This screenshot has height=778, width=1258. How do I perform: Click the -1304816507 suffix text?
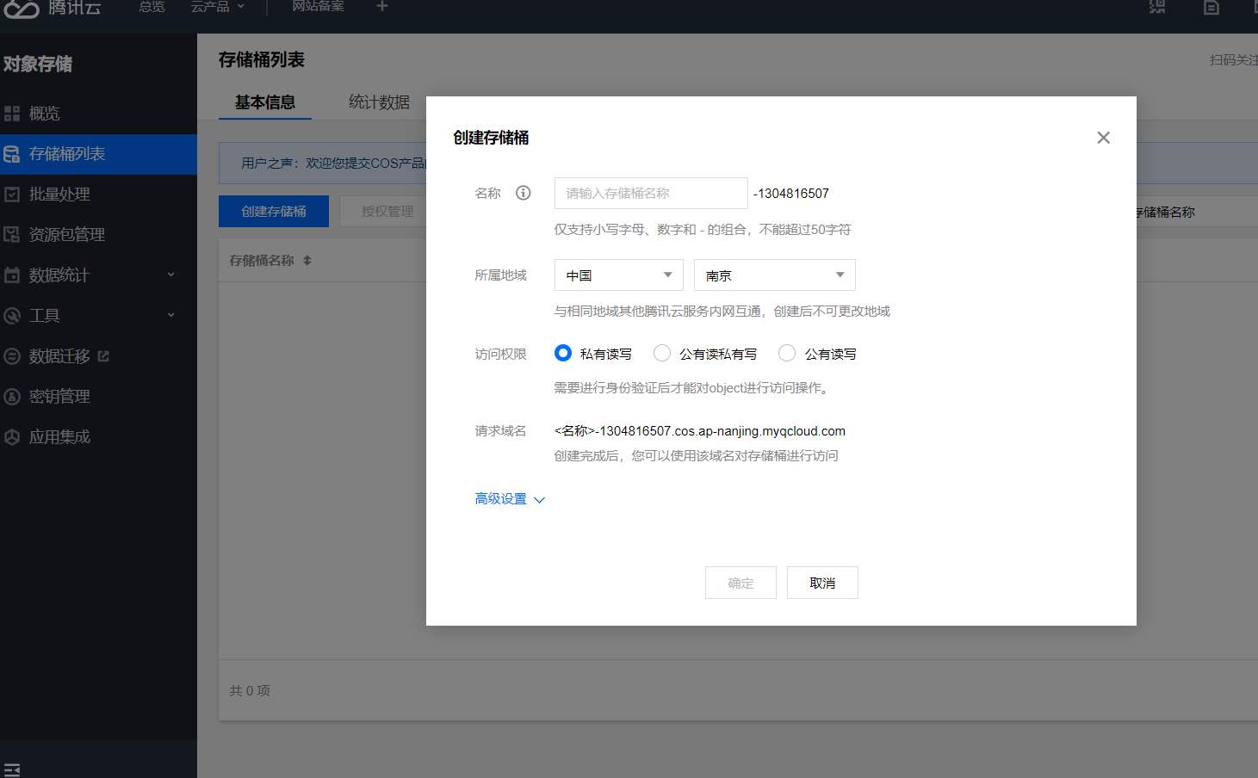(x=791, y=194)
